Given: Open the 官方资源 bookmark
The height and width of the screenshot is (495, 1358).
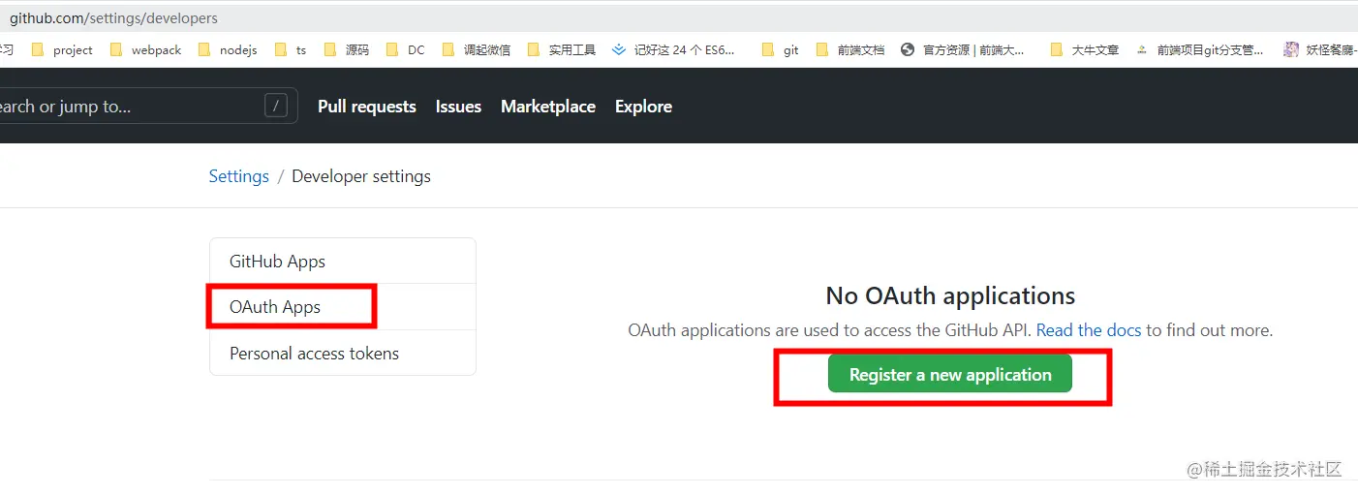Looking at the screenshot, I should tap(963, 49).
